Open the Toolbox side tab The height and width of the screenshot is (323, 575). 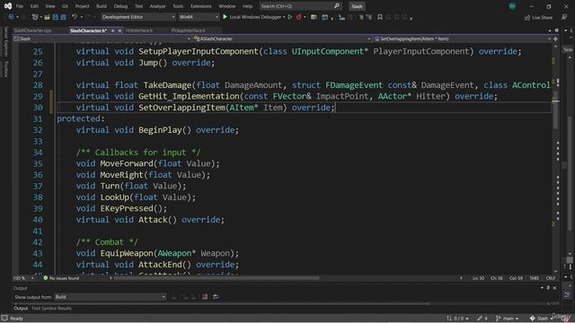click(x=5, y=69)
